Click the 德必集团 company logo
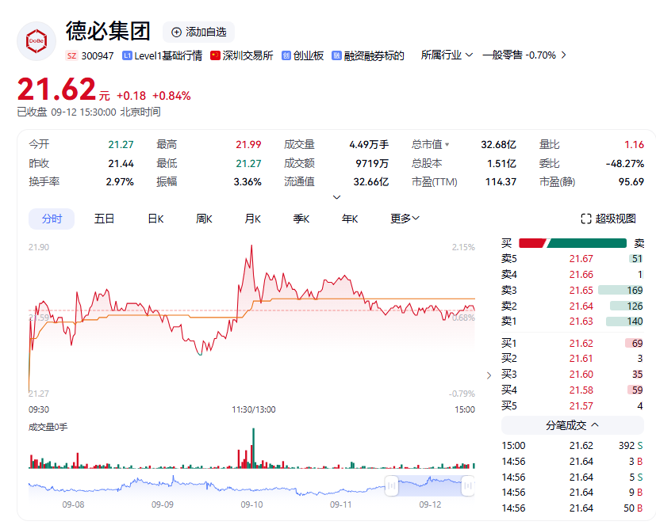The image size is (656, 529). 36,41
